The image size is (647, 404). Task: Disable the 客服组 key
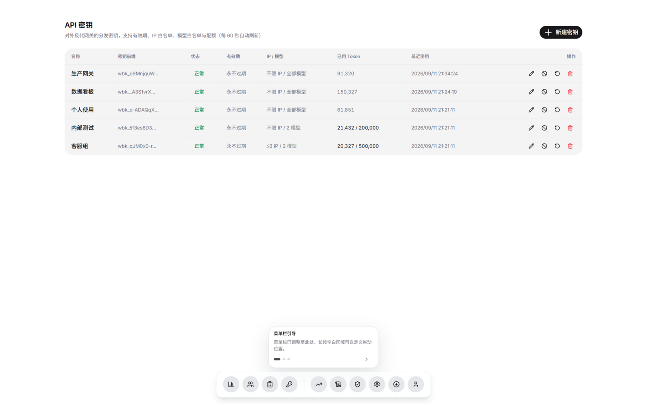click(544, 146)
